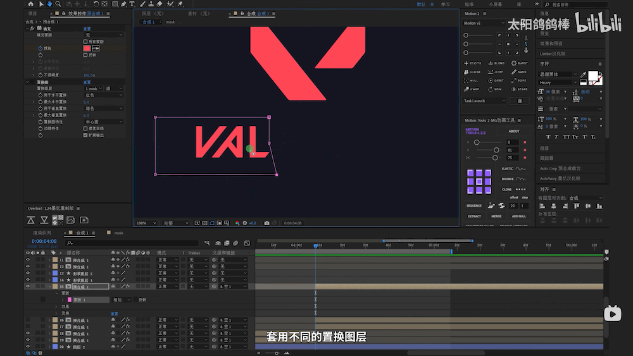Click the ABOUT button in Motion Tools
Screen dimensions: 633x356
(x=514, y=132)
